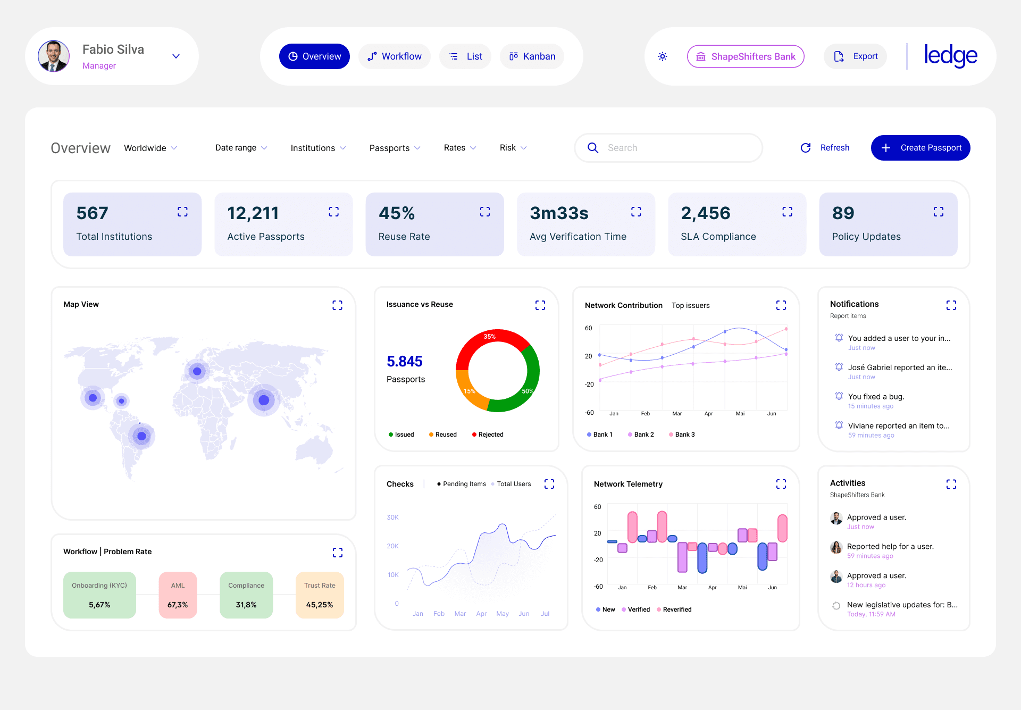Click the ledge logo
1021x710 pixels.
950,56
